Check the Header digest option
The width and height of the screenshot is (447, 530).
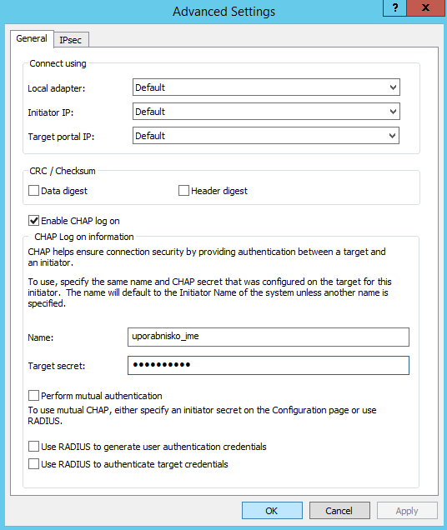(183, 191)
